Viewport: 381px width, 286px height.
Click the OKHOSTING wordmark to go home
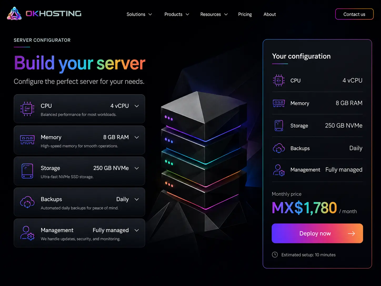pos(54,13)
